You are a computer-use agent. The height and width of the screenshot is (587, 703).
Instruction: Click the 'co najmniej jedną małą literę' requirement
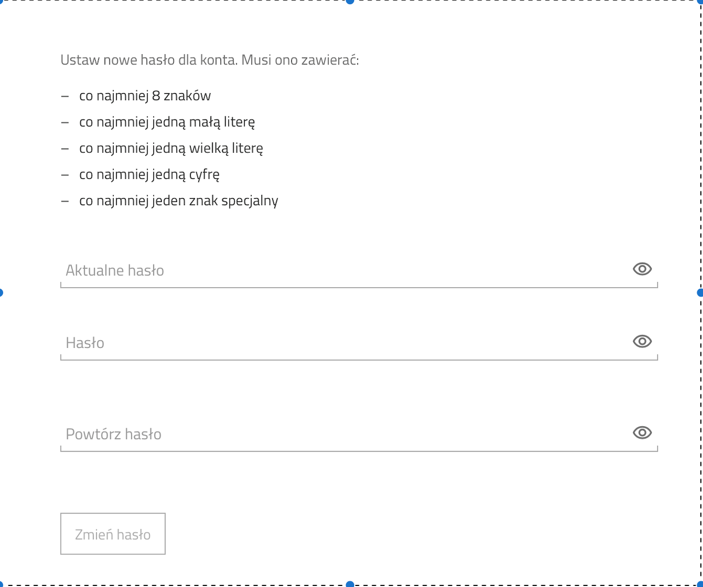pyautogui.click(x=167, y=122)
